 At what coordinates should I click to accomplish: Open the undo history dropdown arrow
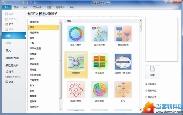point(11,3)
